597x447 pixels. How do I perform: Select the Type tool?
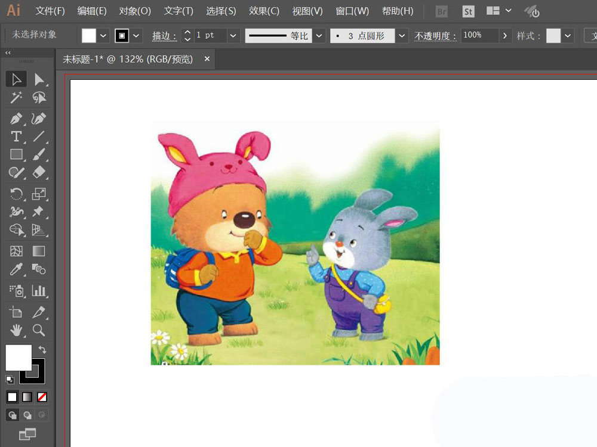click(x=16, y=136)
